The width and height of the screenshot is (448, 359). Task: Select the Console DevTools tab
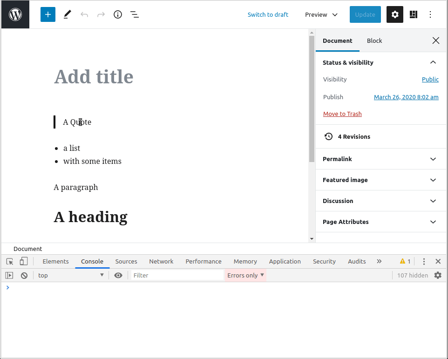(92, 261)
